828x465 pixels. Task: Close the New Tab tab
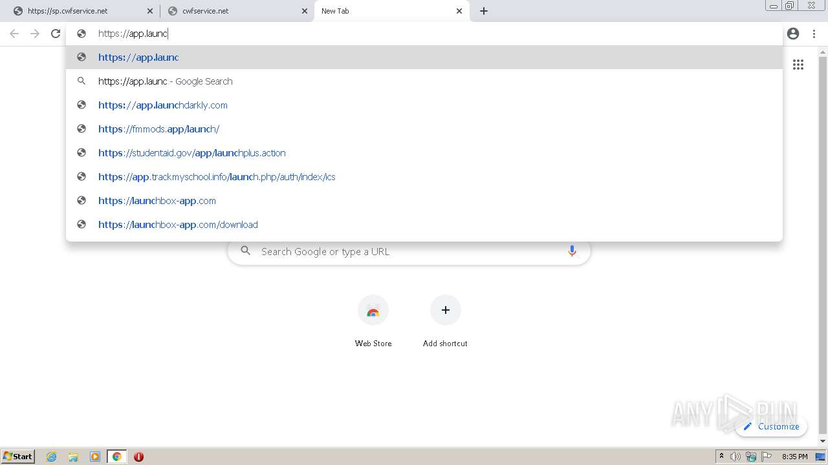click(459, 11)
